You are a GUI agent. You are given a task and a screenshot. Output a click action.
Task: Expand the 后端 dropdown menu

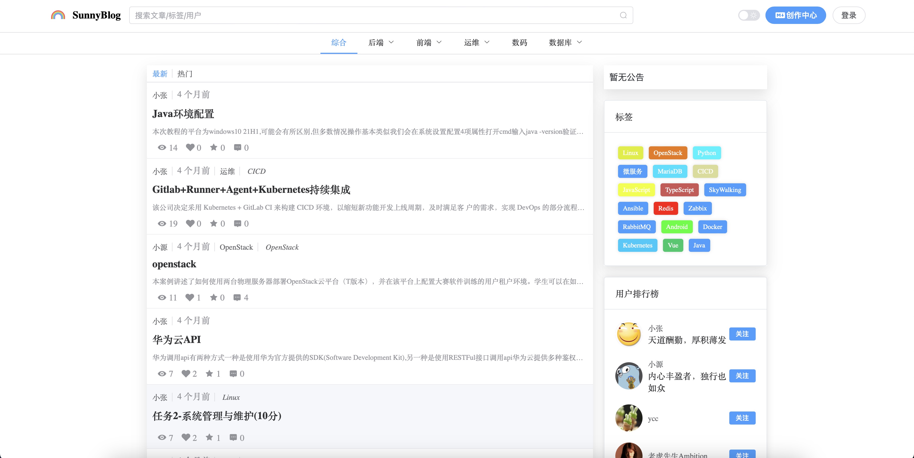coord(381,43)
